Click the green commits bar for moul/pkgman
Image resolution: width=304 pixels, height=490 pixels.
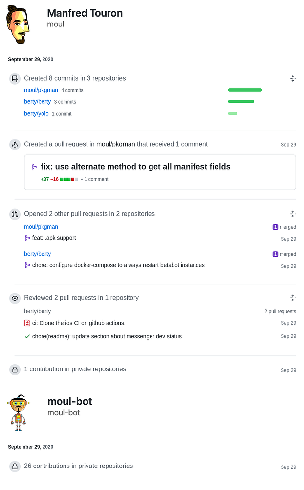[x=245, y=90]
